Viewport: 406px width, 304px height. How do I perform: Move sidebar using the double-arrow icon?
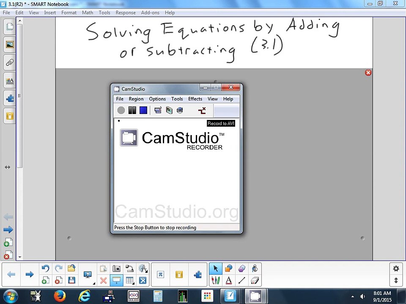coord(8,167)
